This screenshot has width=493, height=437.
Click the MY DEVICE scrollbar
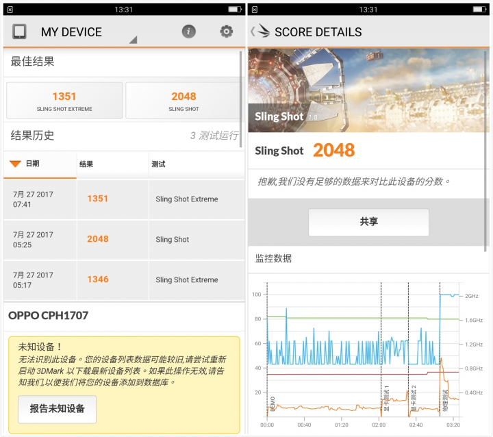pos(240,99)
